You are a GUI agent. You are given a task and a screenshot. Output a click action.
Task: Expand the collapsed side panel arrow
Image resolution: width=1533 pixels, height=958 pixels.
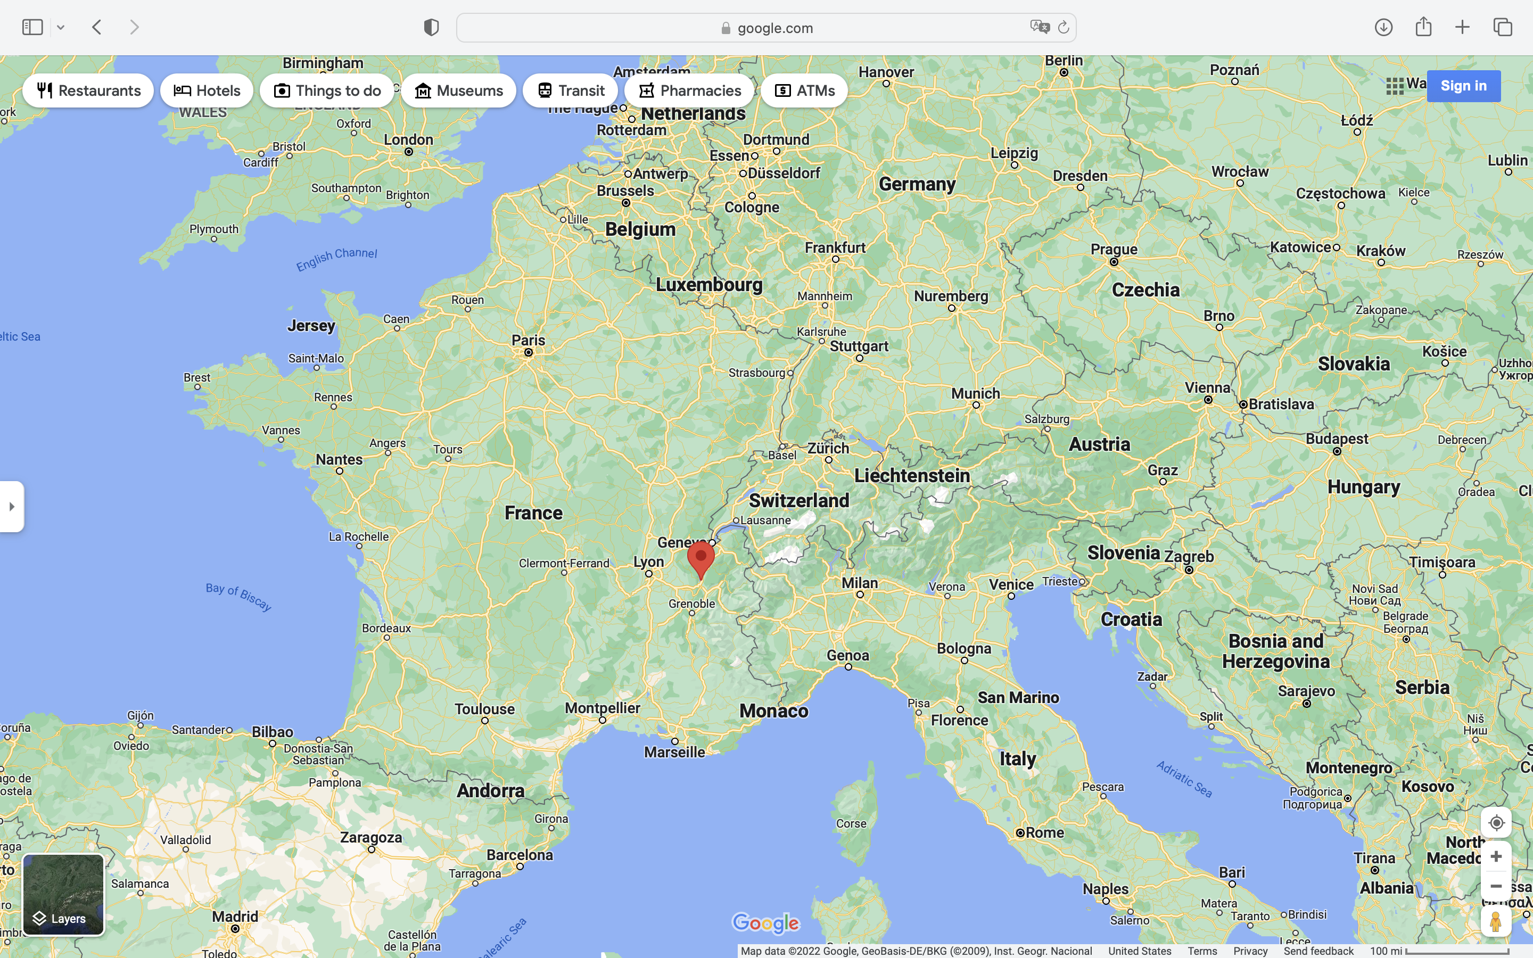pyautogui.click(x=11, y=506)
